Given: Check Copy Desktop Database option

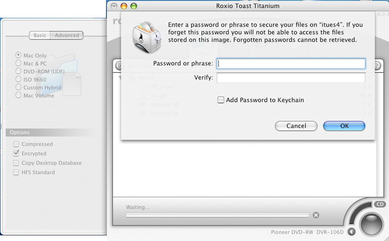Looking at the screenshot, I should (16, 163).
